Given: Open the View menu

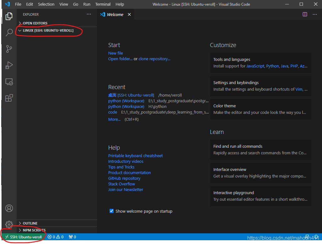Looking at the screenshot, I should pyautogui.click(x=64, y=4).
